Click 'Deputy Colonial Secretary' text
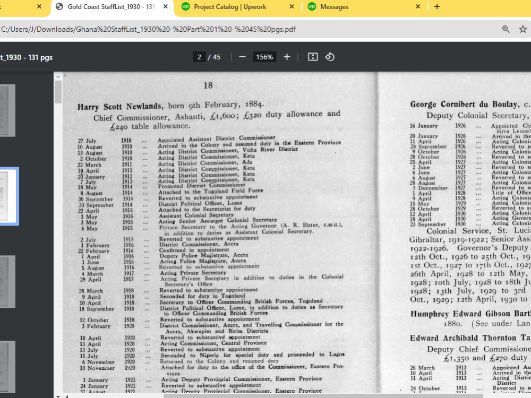 [476, 115]
